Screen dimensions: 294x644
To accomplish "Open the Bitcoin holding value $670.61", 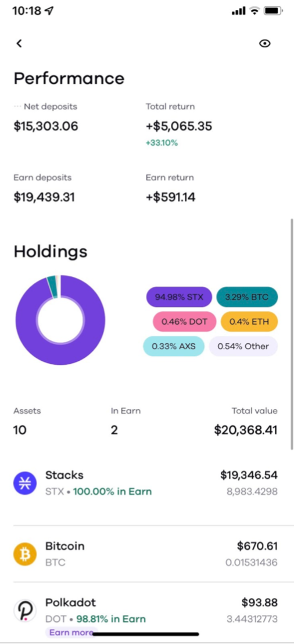I will coord(257,546).
